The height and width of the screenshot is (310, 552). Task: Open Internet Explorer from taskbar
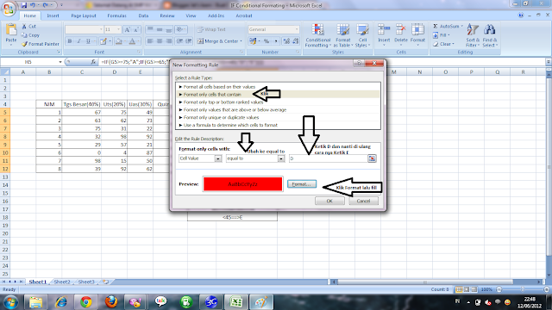pyautogui.click(x=60, y=302)
